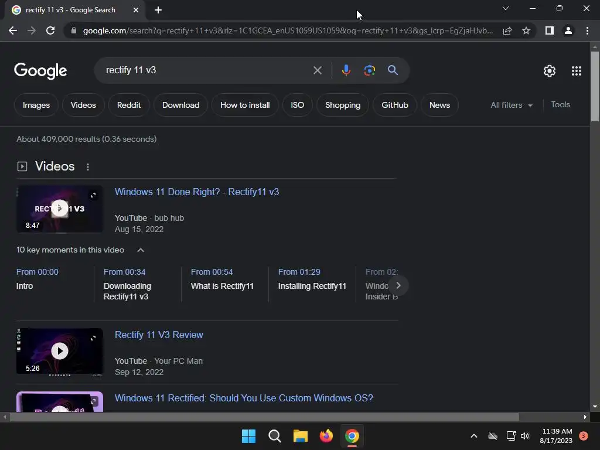Open the All filters dropdown
The height and width of the screenshot is (450, 600).
[x=511, y=105]
